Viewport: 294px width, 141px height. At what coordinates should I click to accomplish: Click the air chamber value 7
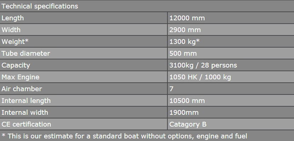tap(171, 89)
